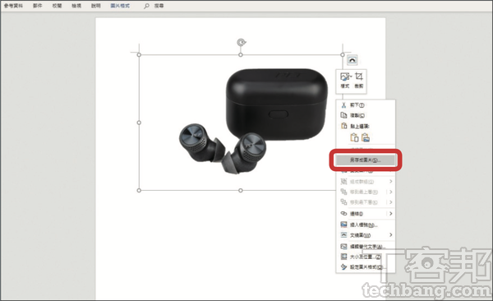Open the Mailings (郵件) ribbon tab

[x=38, y=6]
